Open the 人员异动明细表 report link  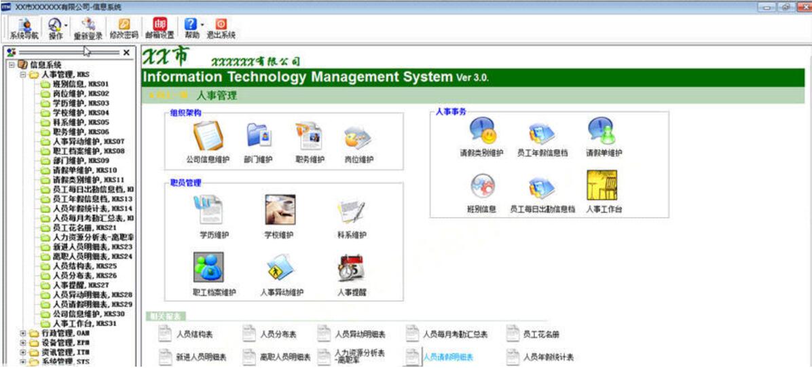click(360, 334)
